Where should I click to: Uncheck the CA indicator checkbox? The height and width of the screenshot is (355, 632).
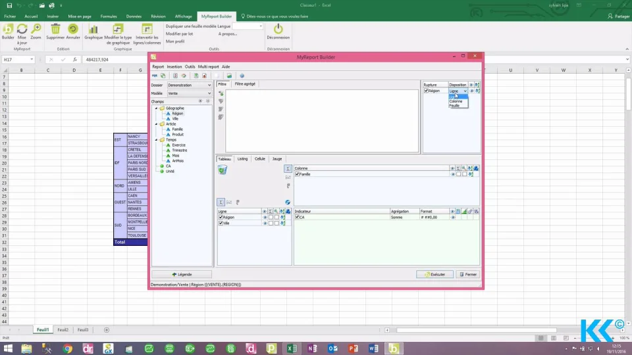coord(297,218)
